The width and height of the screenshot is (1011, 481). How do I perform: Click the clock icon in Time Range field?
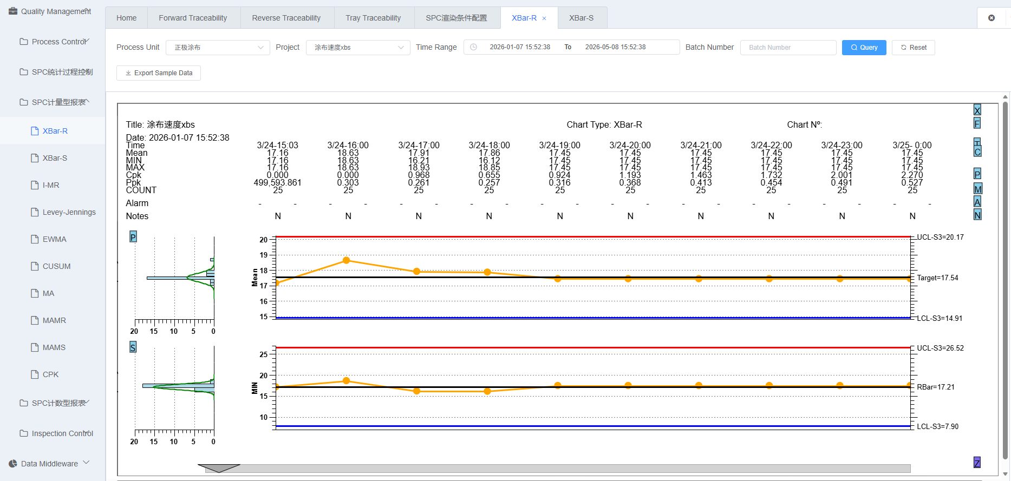coord(473,47)
